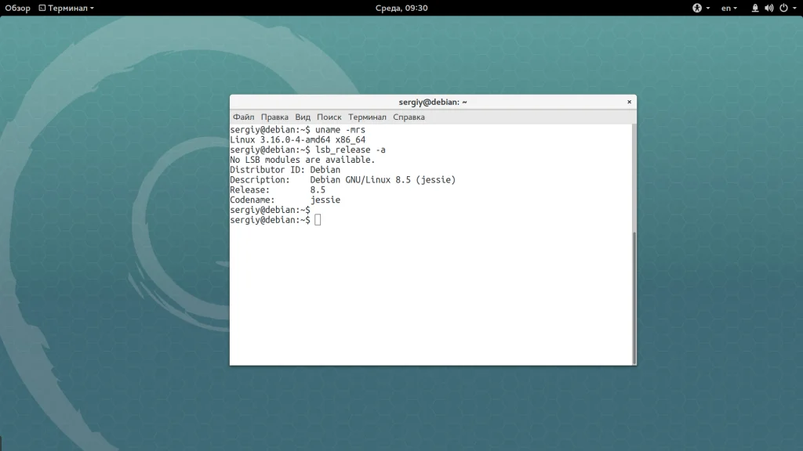The height and width of the screenshot is (451, 803).
Task: Click the Обзор activities button
Action: pos(17,8)
